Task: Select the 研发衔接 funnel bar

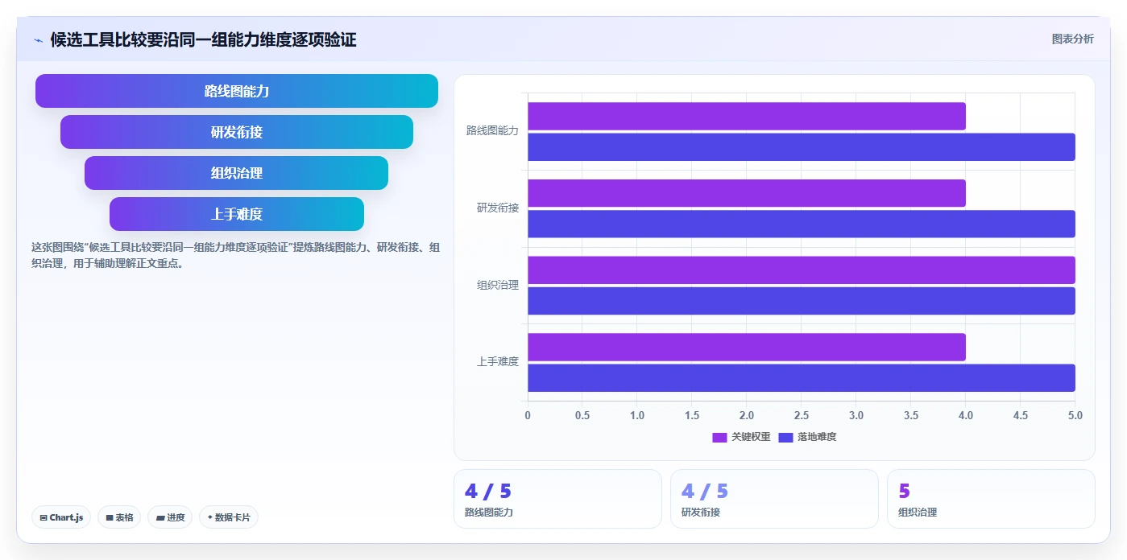Action: pyautogui.click(x=237, y=132)
